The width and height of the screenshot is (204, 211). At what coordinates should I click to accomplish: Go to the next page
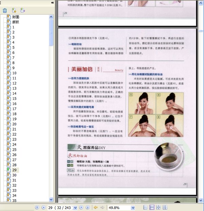click(x=81, y=207)
